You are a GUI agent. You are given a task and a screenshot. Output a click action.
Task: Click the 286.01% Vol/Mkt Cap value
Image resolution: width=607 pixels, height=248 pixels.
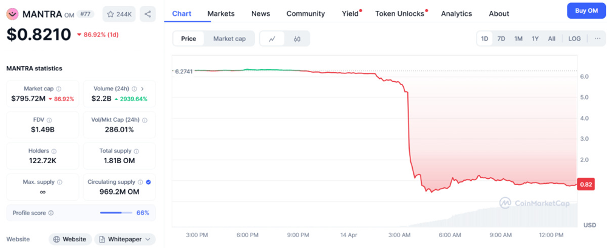point(119,130)
